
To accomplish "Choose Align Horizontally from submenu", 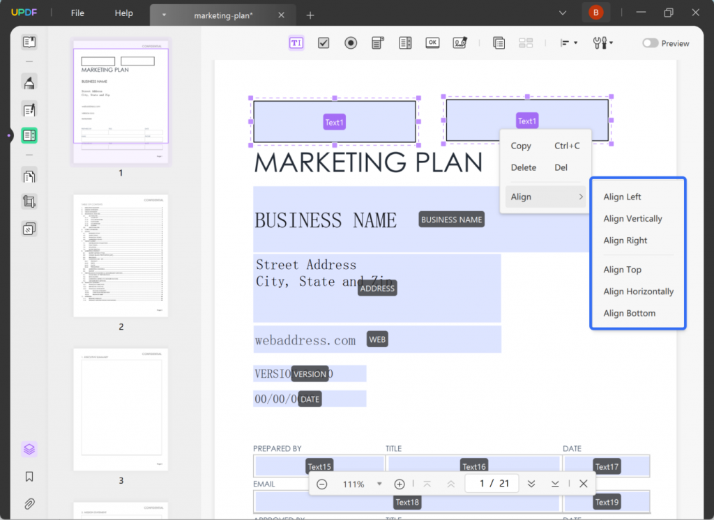I will click(x=639, y=291).
